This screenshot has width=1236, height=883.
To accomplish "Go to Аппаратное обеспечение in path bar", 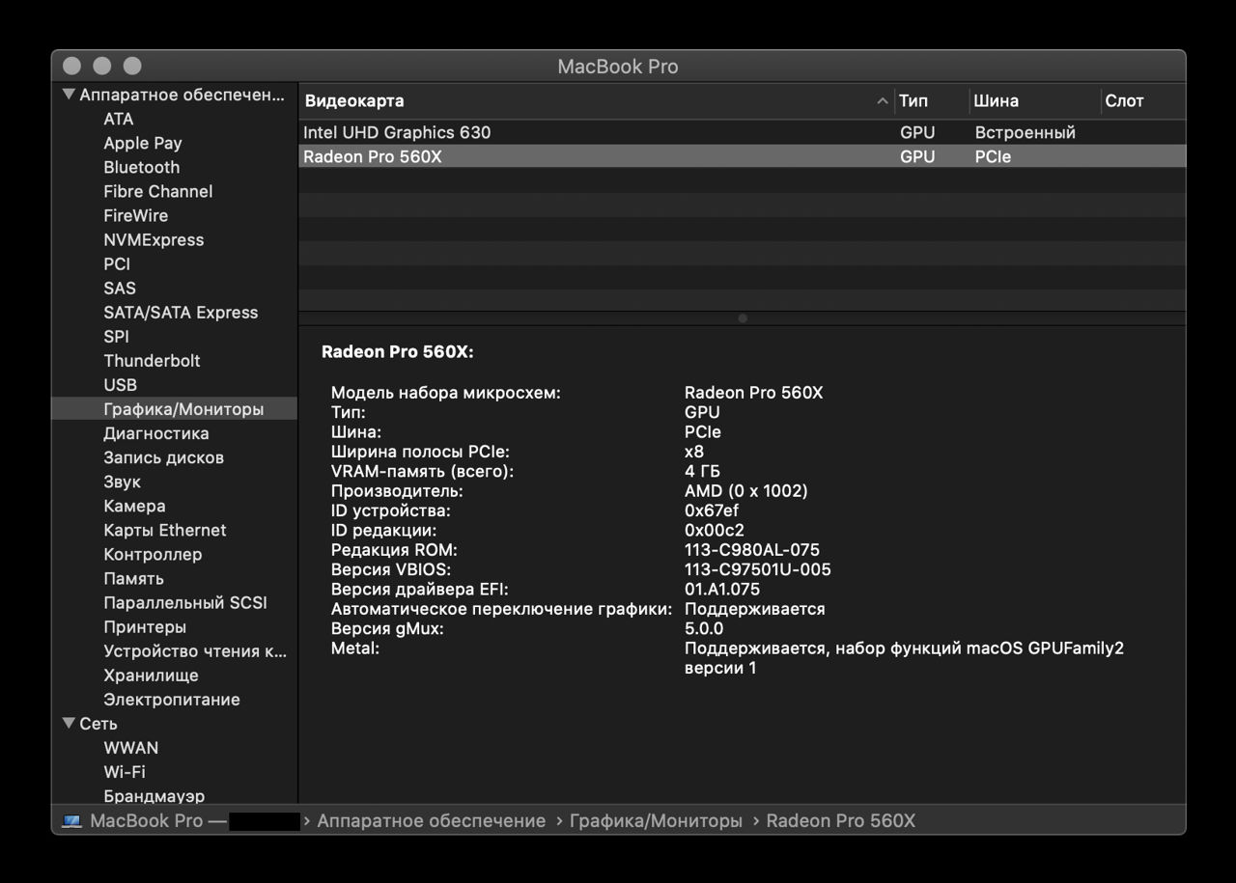I will point(432,820).
